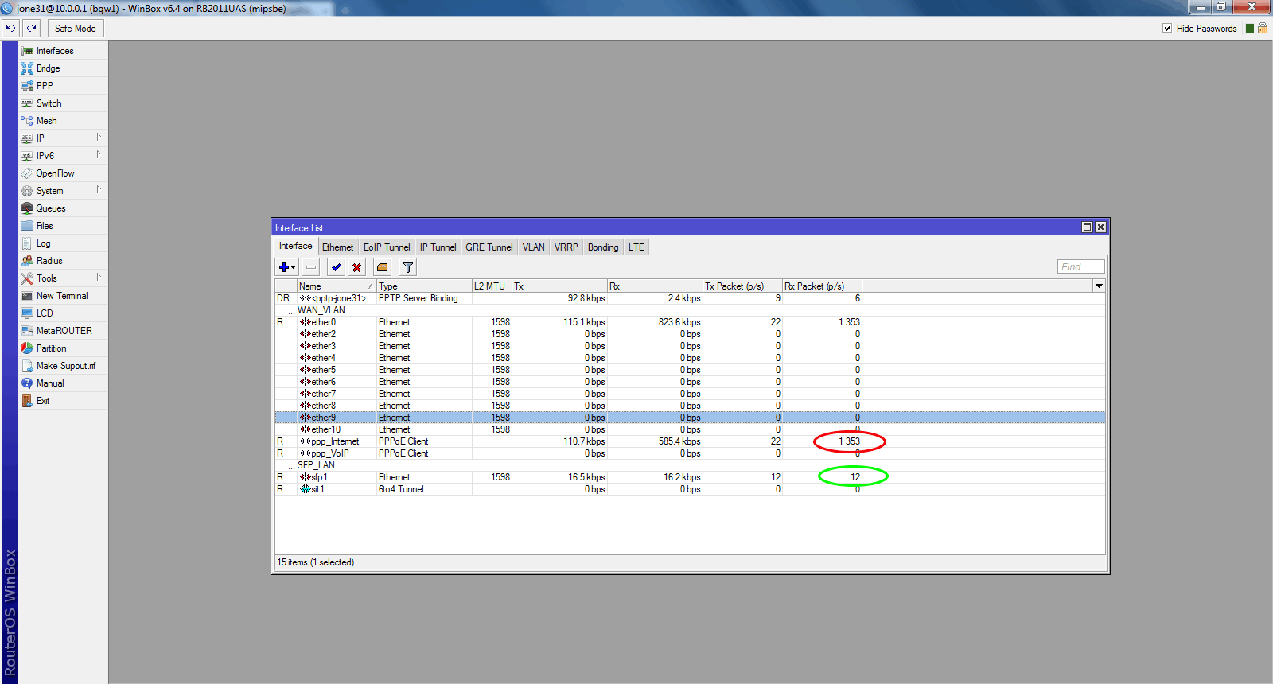
Task: Click the Log sidebar icon
Action: click(x=27, y=243)
